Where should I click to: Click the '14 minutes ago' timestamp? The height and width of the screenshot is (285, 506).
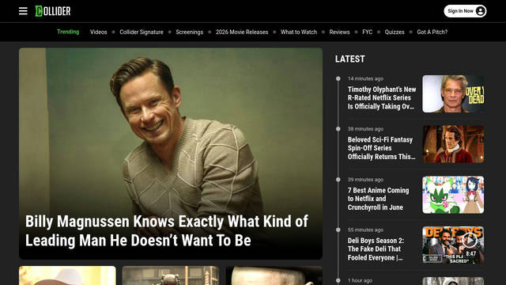365,78
